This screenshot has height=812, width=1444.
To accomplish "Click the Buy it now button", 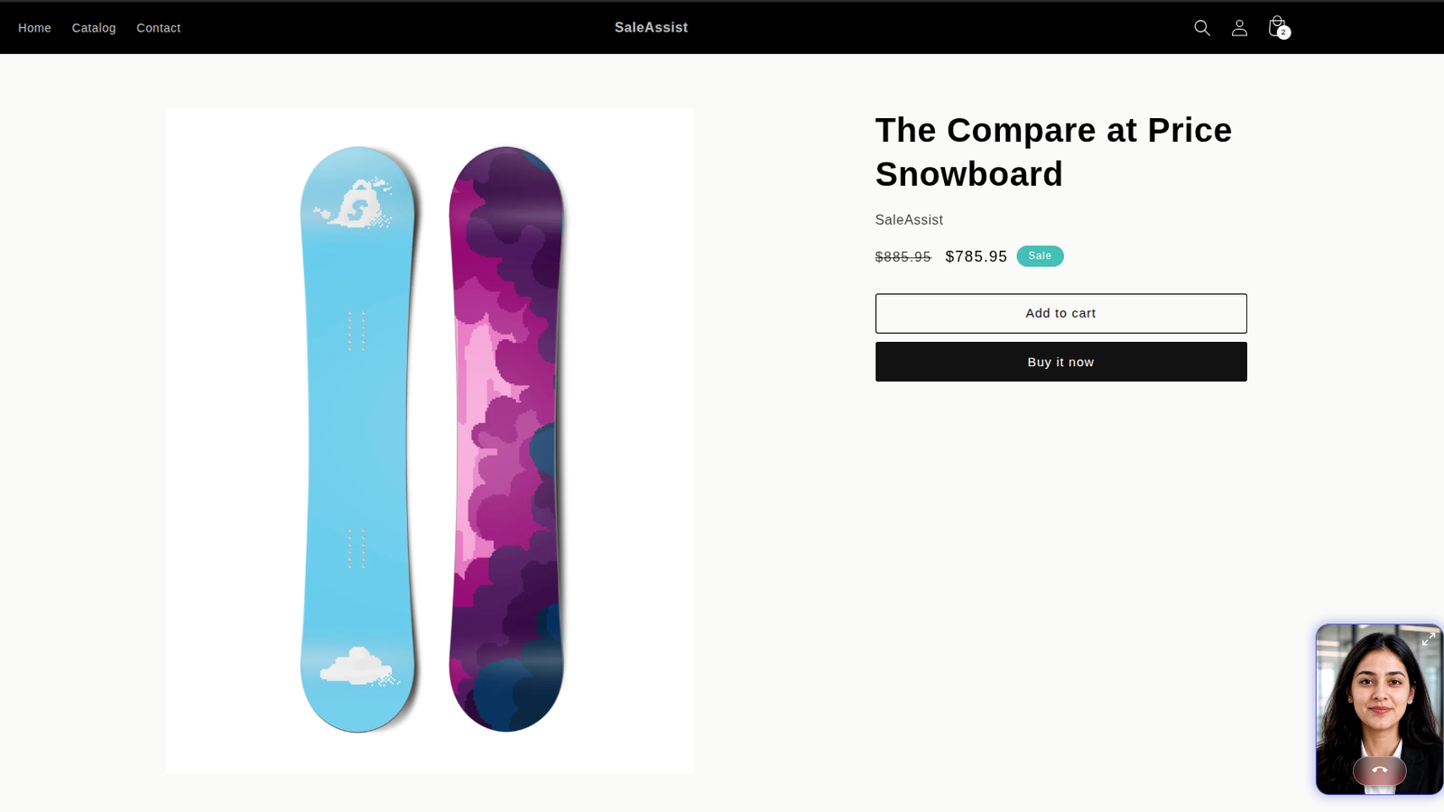I will [1060, 362].
